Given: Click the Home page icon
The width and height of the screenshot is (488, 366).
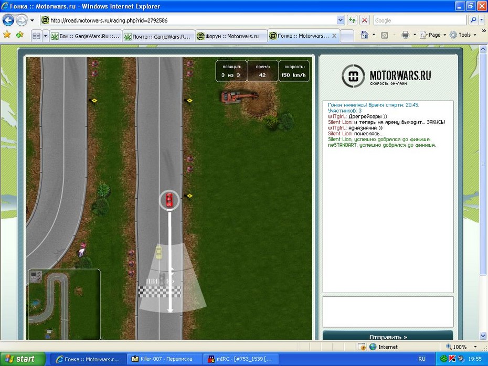Looking at the screenshot, I should click(365, 35).
